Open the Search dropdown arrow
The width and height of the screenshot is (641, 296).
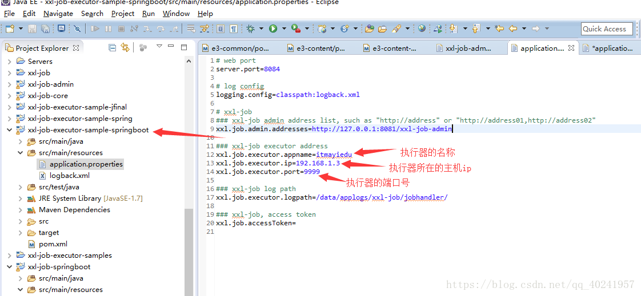[x=407, y=29]
